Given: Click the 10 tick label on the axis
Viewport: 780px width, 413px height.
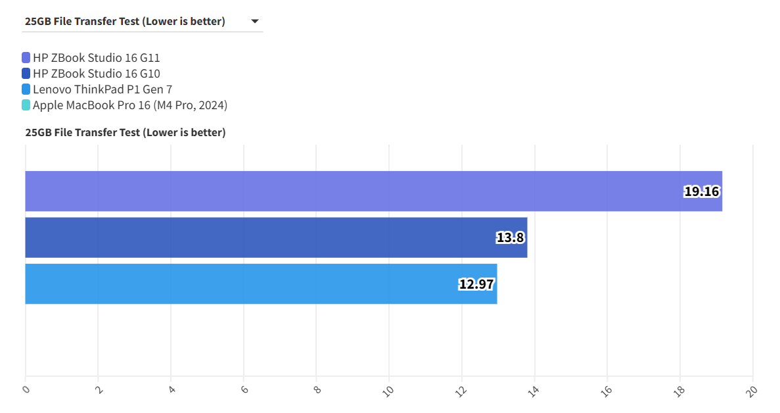Looking at the screenshot, I should click(388, 391).
